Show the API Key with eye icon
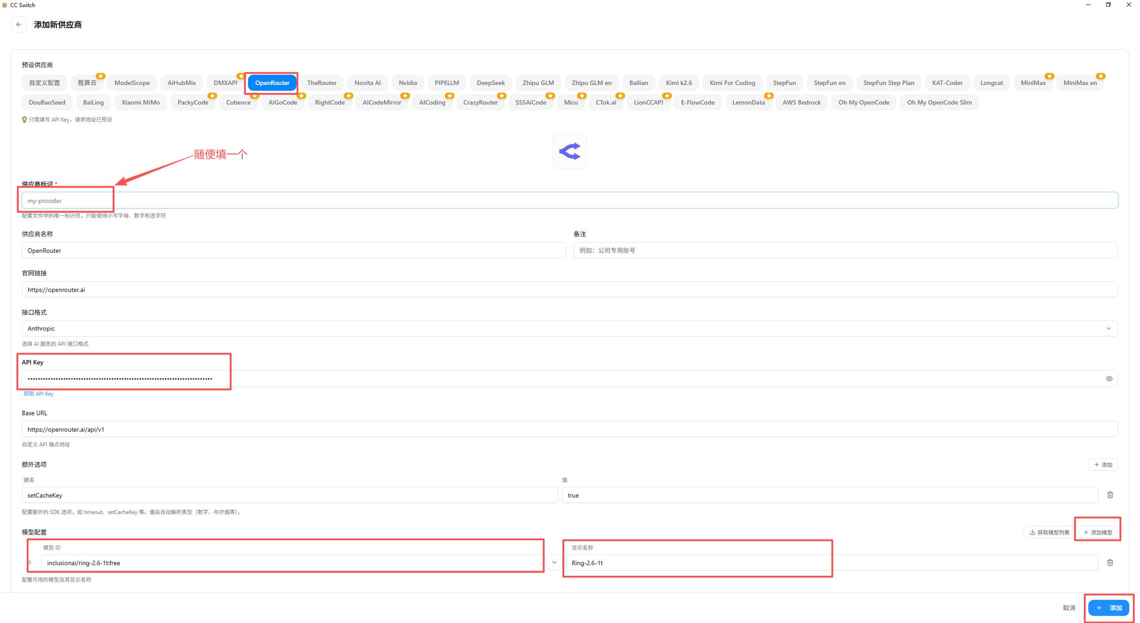The width and height of the screenshot is (1140, 623). (1109, 379)
